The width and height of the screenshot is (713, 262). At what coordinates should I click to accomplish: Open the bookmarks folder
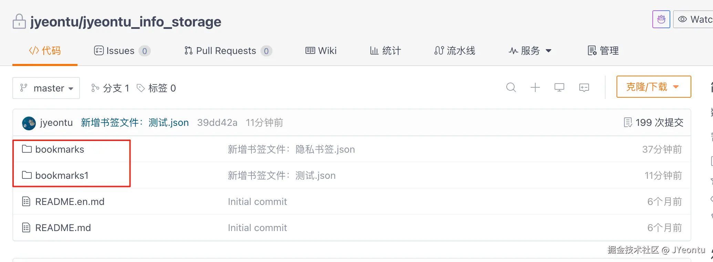point(59,149)
